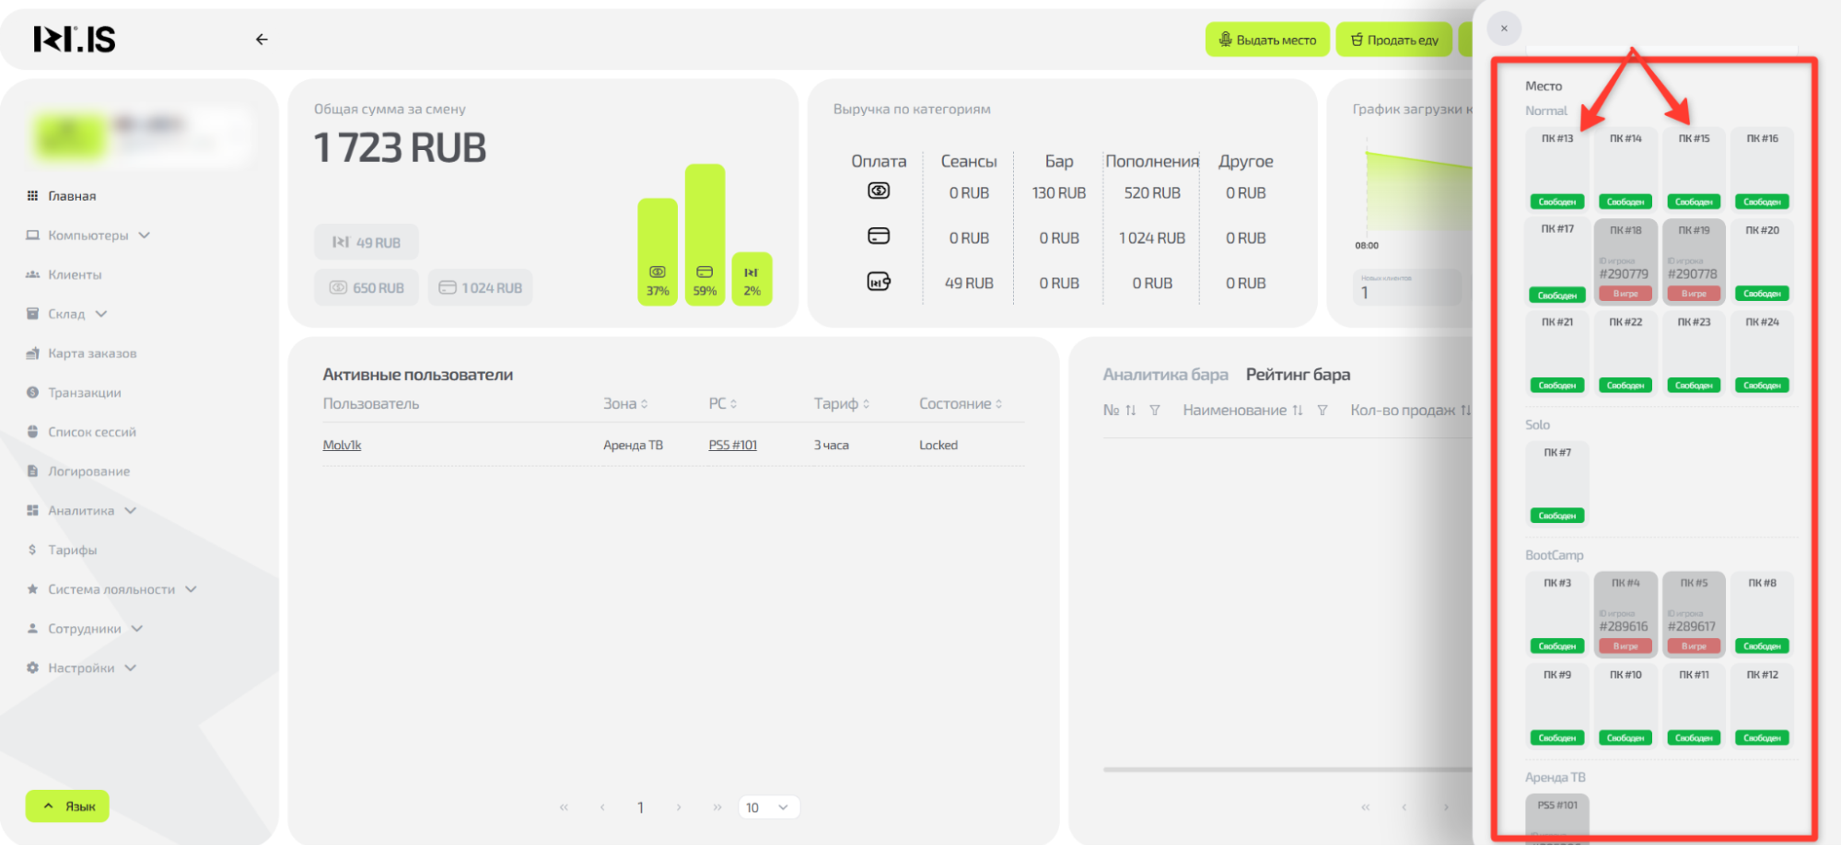Click the Транзакции coin icon
This screenshot has width=1841, height=846.
[x=32, y=392]
